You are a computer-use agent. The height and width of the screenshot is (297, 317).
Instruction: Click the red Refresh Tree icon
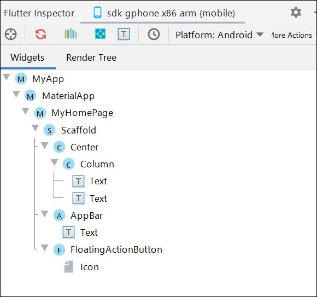pyautogui.click(x=40, y=34)
